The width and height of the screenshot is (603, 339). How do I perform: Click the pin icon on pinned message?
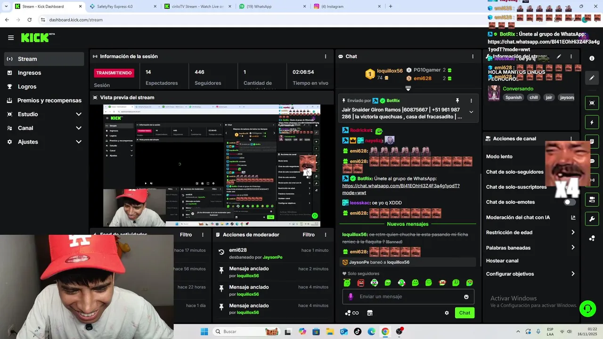tap(457, 101)
